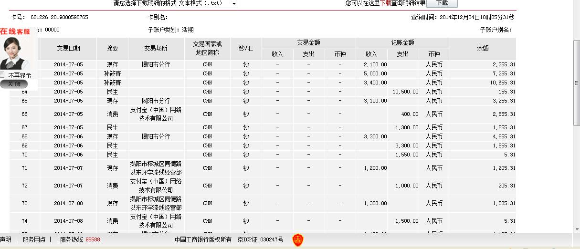Click the 子账户类别 活期 text
The image size is (580, 249).
[x=171, y=30]
